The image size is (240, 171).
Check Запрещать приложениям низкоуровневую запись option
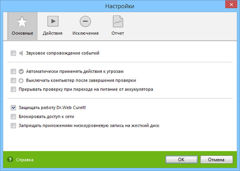click(x=14, y=125)
